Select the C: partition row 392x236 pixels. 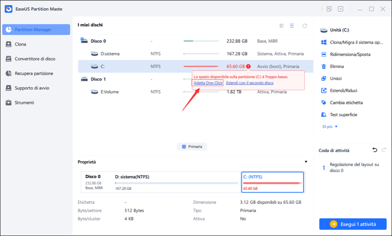point(196,66)
